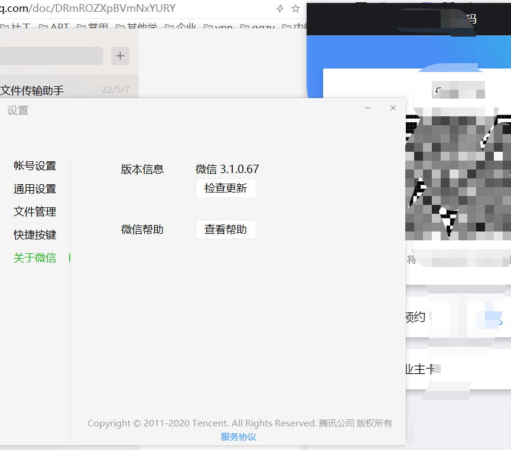Image resolution: width=511 pixels, height=450 pixels.
Task: Open 帐号设置 in settings sidebar
Action: click(x=35, y=165)
